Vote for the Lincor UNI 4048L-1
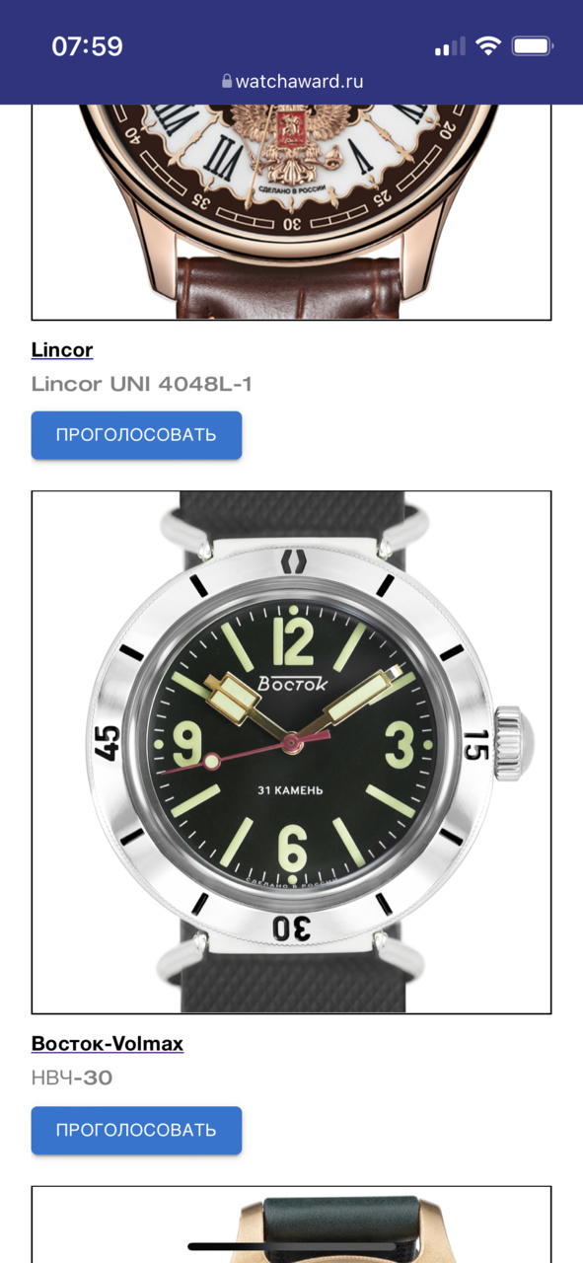This screenshot has height=1263, width=583. [136, 435]
